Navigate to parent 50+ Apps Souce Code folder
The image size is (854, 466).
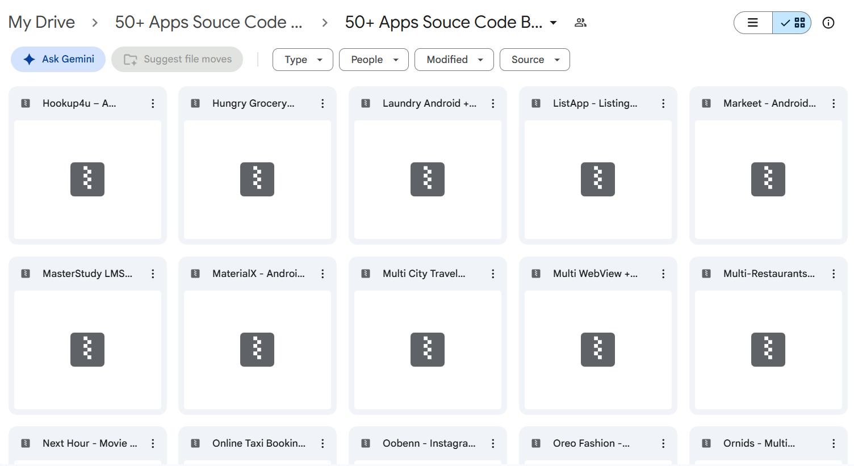click(208, 22)
